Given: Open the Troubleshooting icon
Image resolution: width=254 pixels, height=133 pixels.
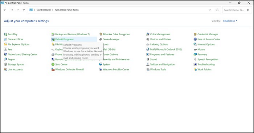Looking at the screenshot, I should click(x=195, y=64).
